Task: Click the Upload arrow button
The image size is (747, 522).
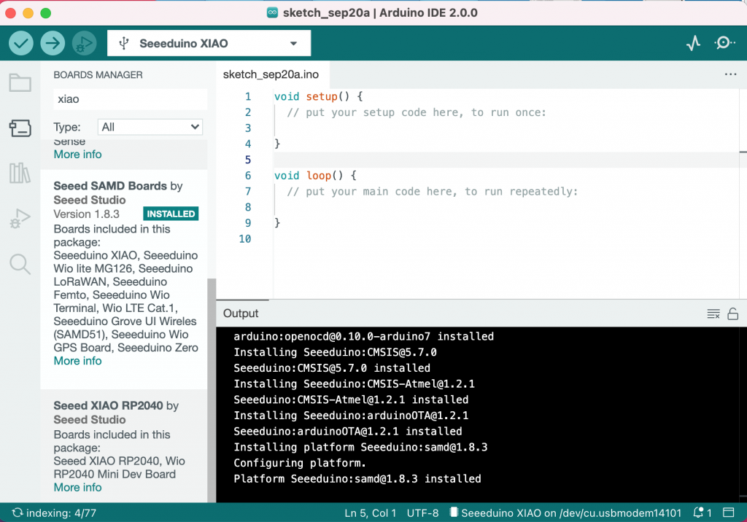Action: pos(53,43)
